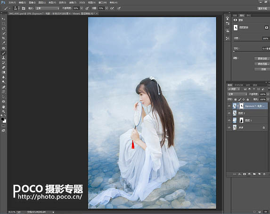Open the Tool Presets panel icon in dock

point(228,38)
